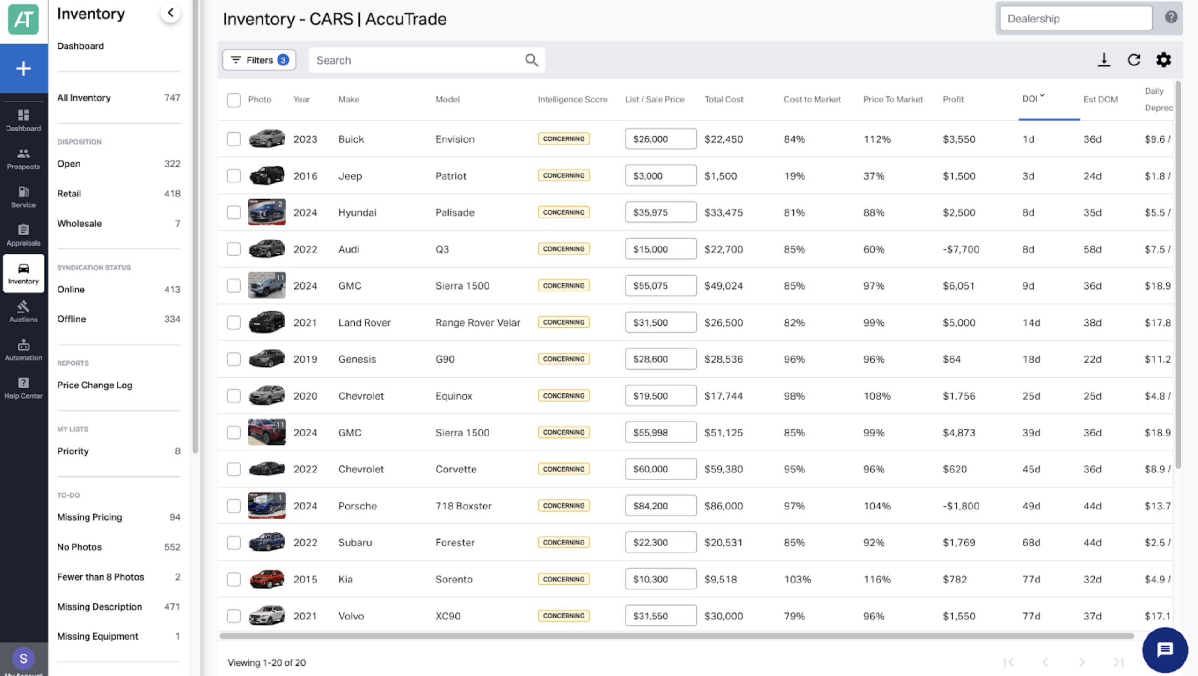
Task: Open the Missing Description to-do
Action: click(118, 607)
